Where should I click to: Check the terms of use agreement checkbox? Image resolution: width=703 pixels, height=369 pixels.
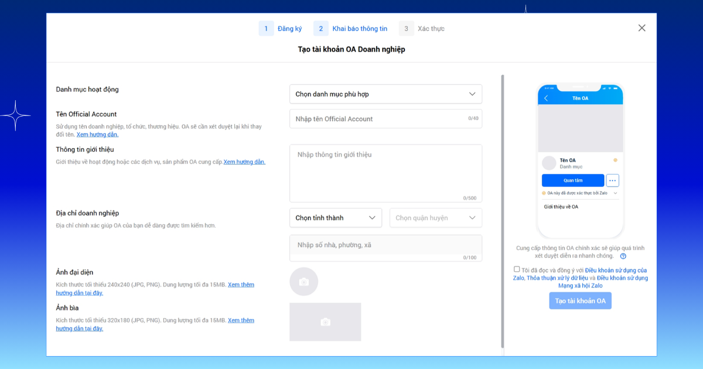click(x=517, y=269)
